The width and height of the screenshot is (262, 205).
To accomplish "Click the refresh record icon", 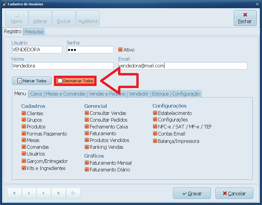I will (73, 193).
